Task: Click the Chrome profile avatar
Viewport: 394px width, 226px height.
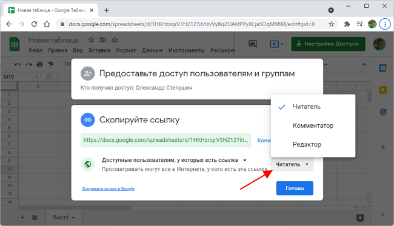Action: pos(372,24)
